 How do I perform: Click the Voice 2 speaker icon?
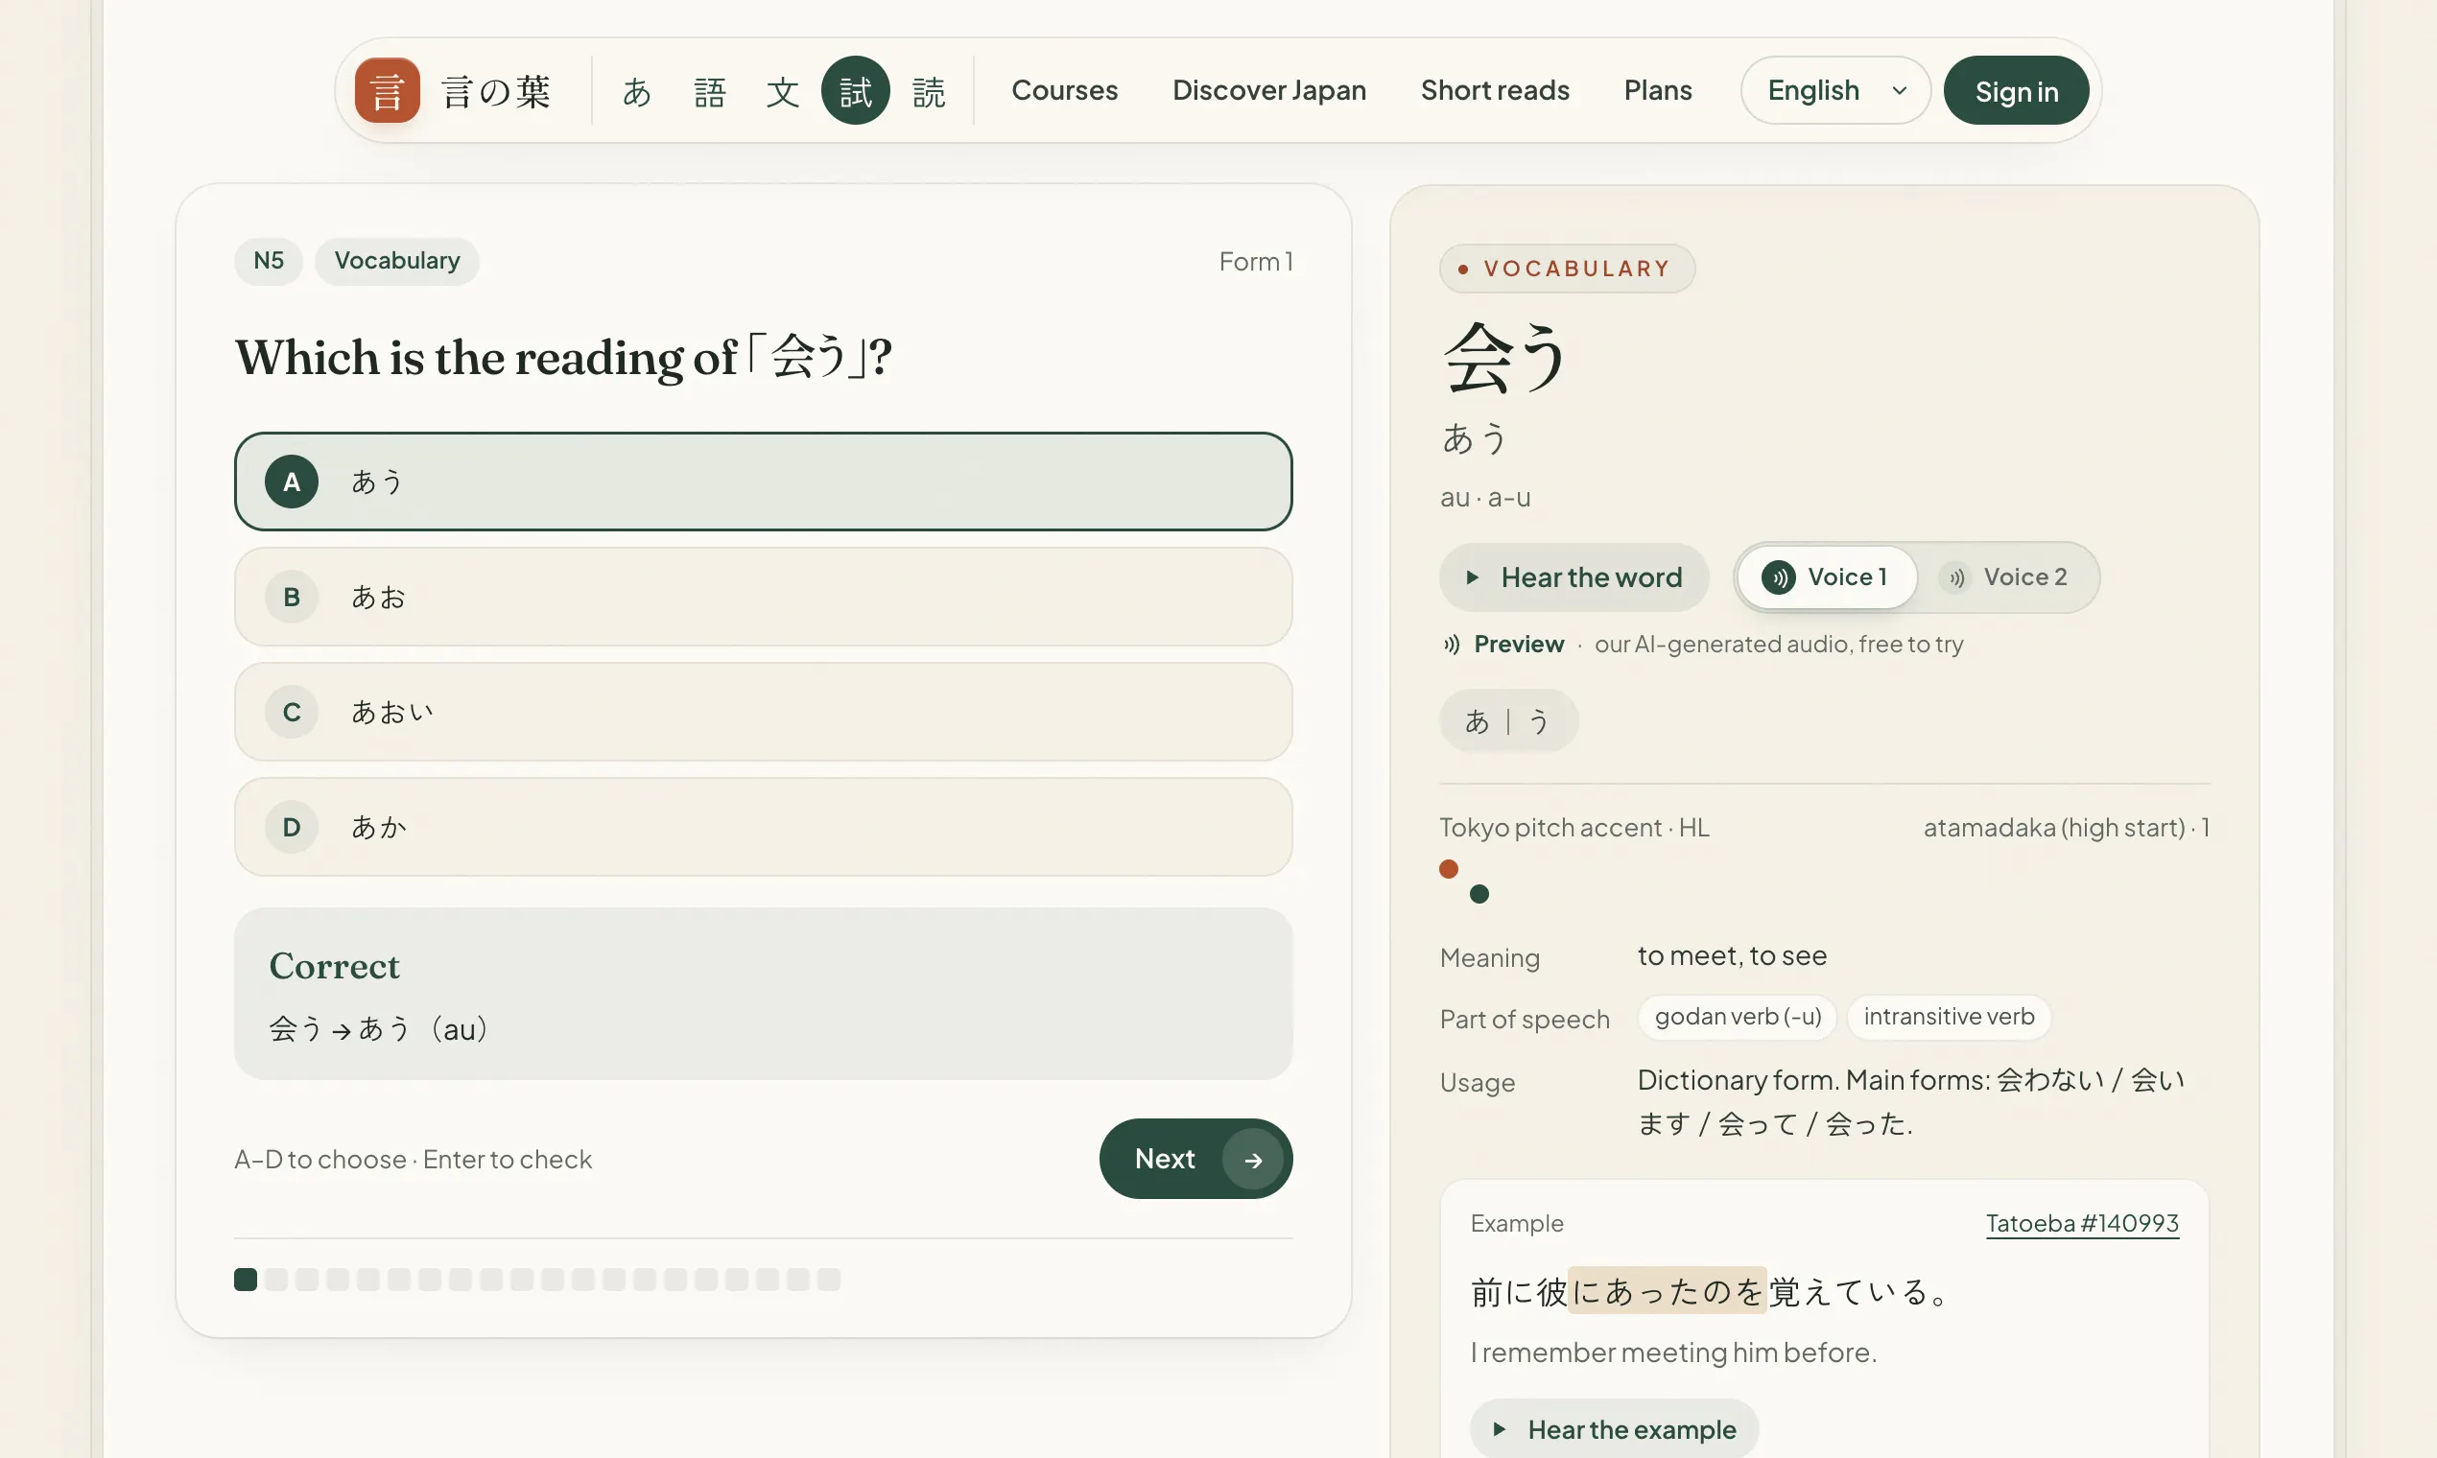(x=1956, y=577)
